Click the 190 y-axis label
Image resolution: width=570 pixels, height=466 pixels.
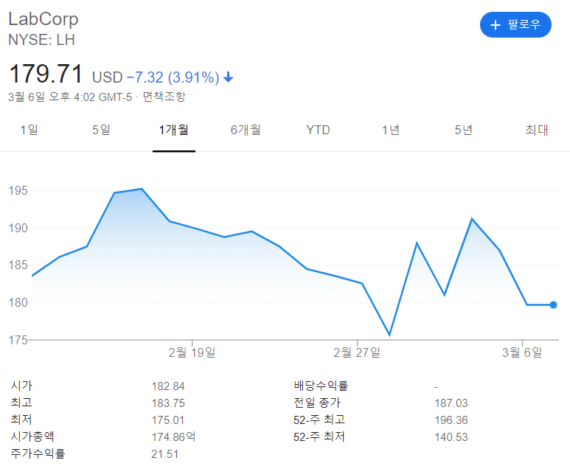(18, 229)
